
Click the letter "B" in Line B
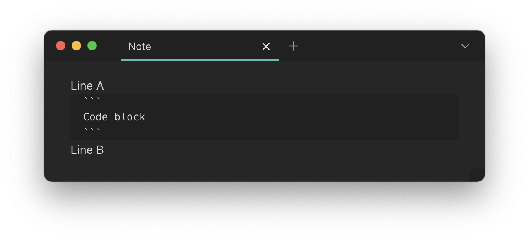100,150
